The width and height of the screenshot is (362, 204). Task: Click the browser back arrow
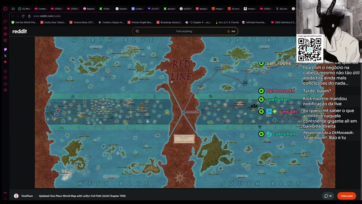(x=13, y=16)
